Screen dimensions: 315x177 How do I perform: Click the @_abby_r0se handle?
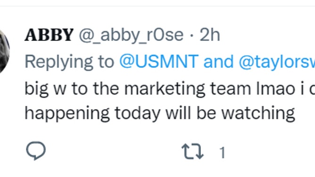point(131,35)
